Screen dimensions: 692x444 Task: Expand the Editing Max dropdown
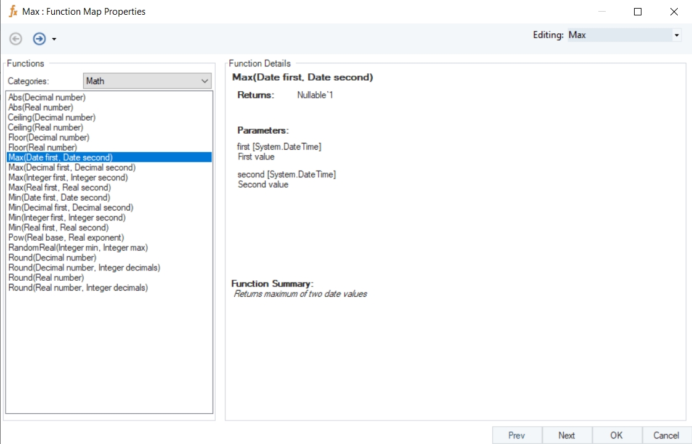(677, 35)
